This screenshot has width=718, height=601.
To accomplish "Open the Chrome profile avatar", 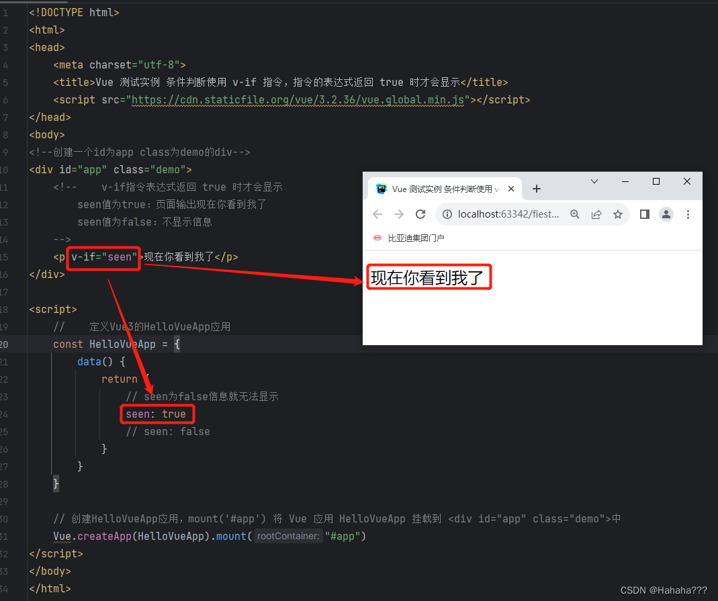I will coord(666,214).
